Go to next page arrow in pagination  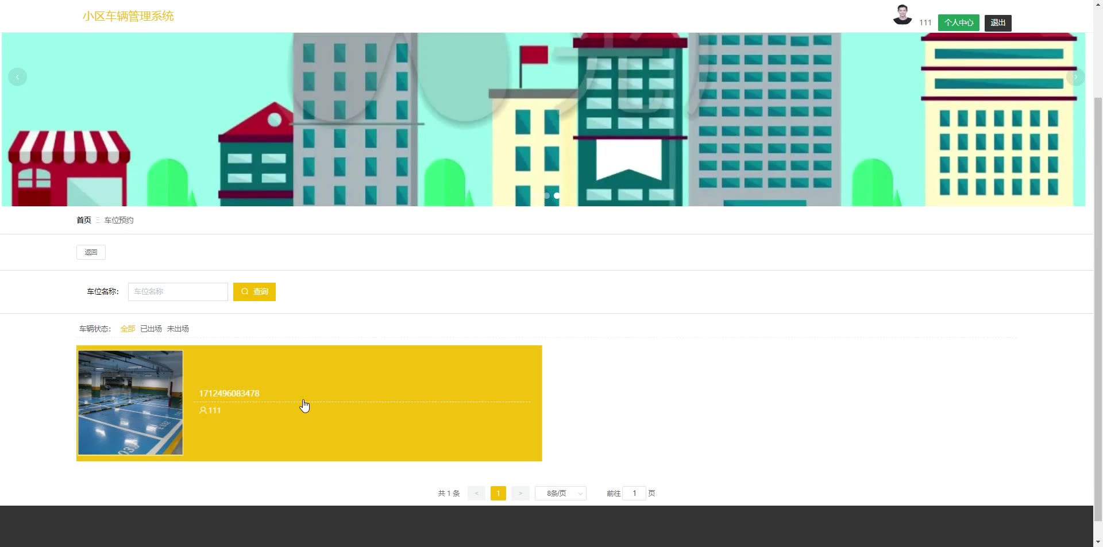[x=520, y=494]
